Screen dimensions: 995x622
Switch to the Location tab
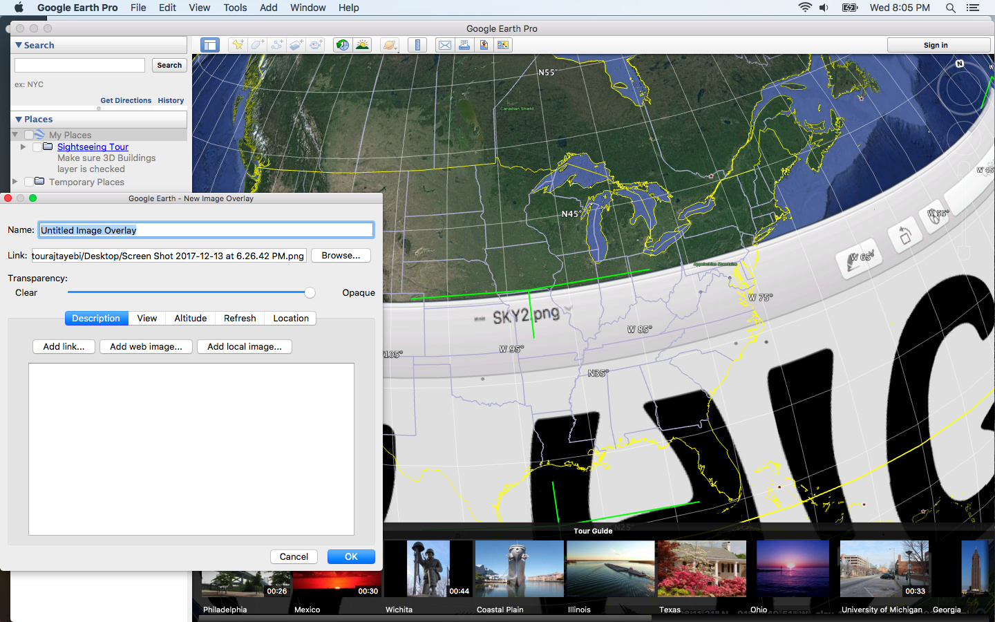pyautogui.click(x=291, y=318)
